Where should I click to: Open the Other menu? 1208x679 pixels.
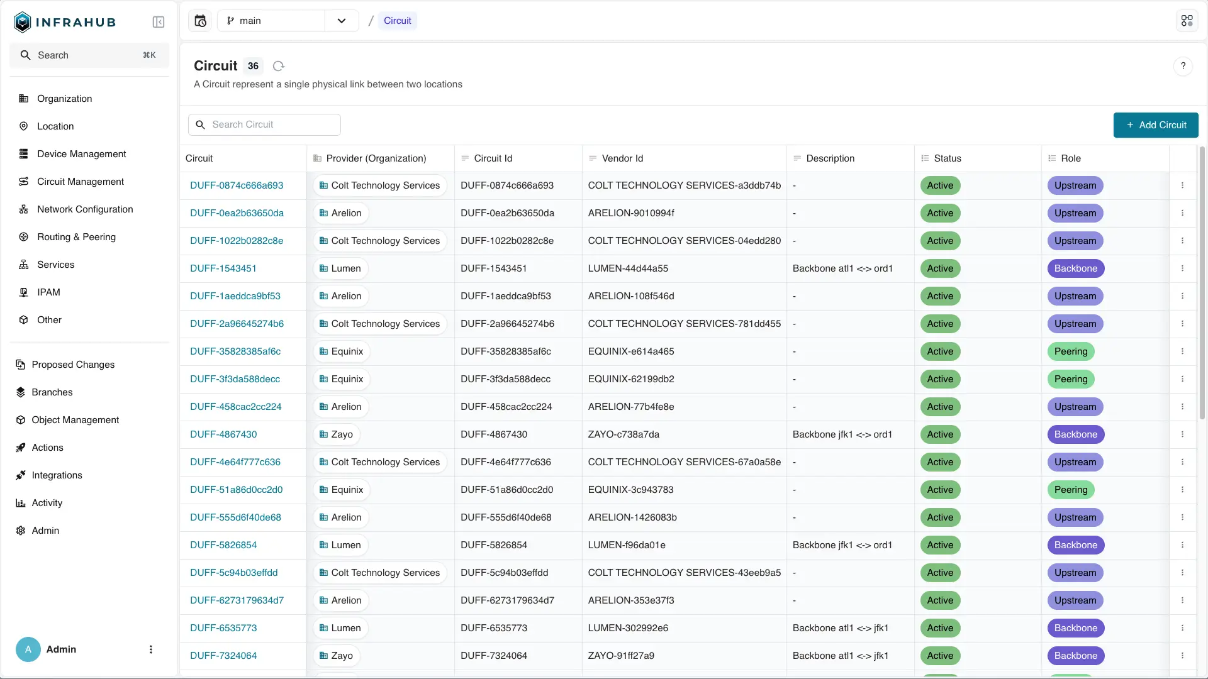(89, 320)
